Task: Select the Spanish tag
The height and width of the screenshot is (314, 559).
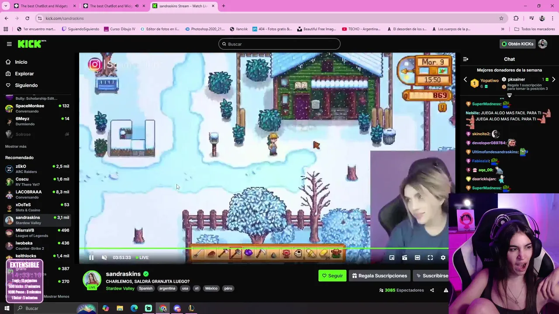Action: coord(146,288)
